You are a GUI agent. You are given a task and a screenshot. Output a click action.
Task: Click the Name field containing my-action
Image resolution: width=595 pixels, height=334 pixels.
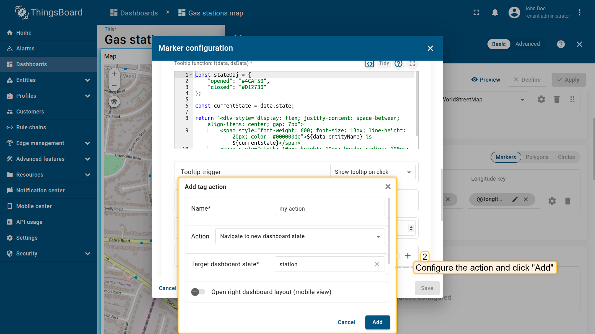click(329, 209)
